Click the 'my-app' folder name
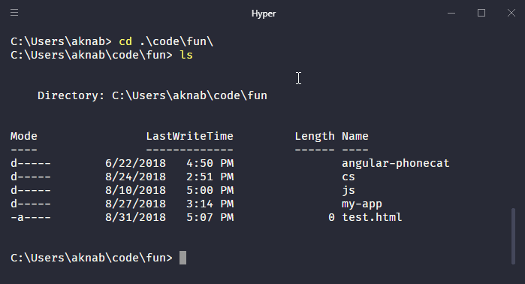This screenshot has width=525, height=284. click(362, 204)
